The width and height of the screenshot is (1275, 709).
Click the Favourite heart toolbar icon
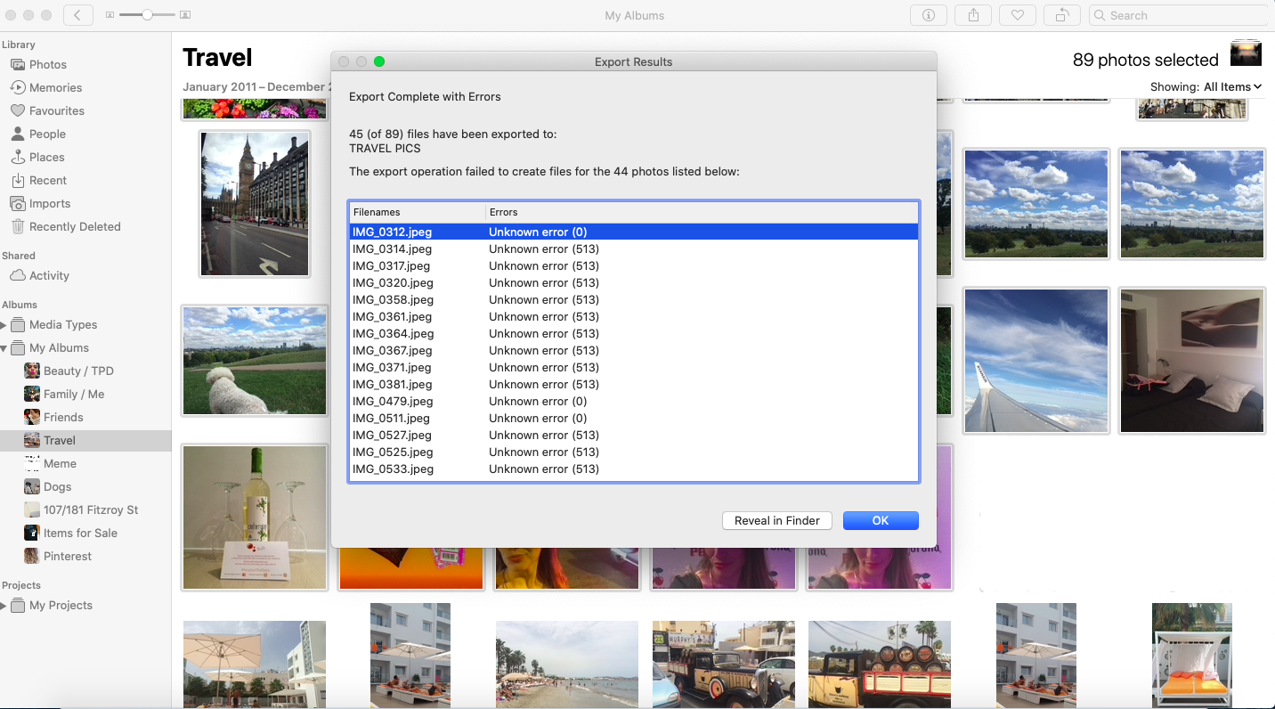coord(1018,15)
